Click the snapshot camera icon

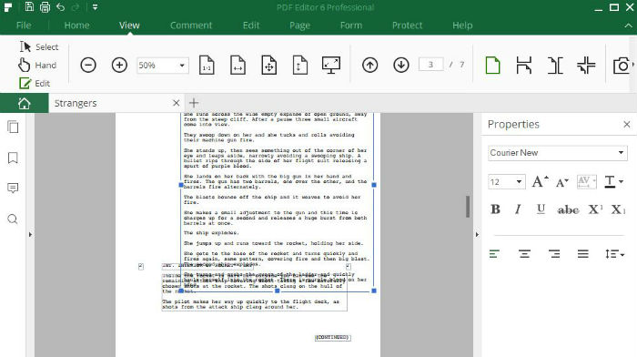coord(622,65)
